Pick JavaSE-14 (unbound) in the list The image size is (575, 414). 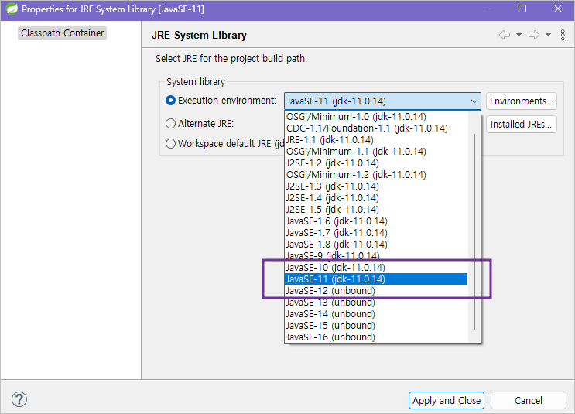(x=376, y=314)
